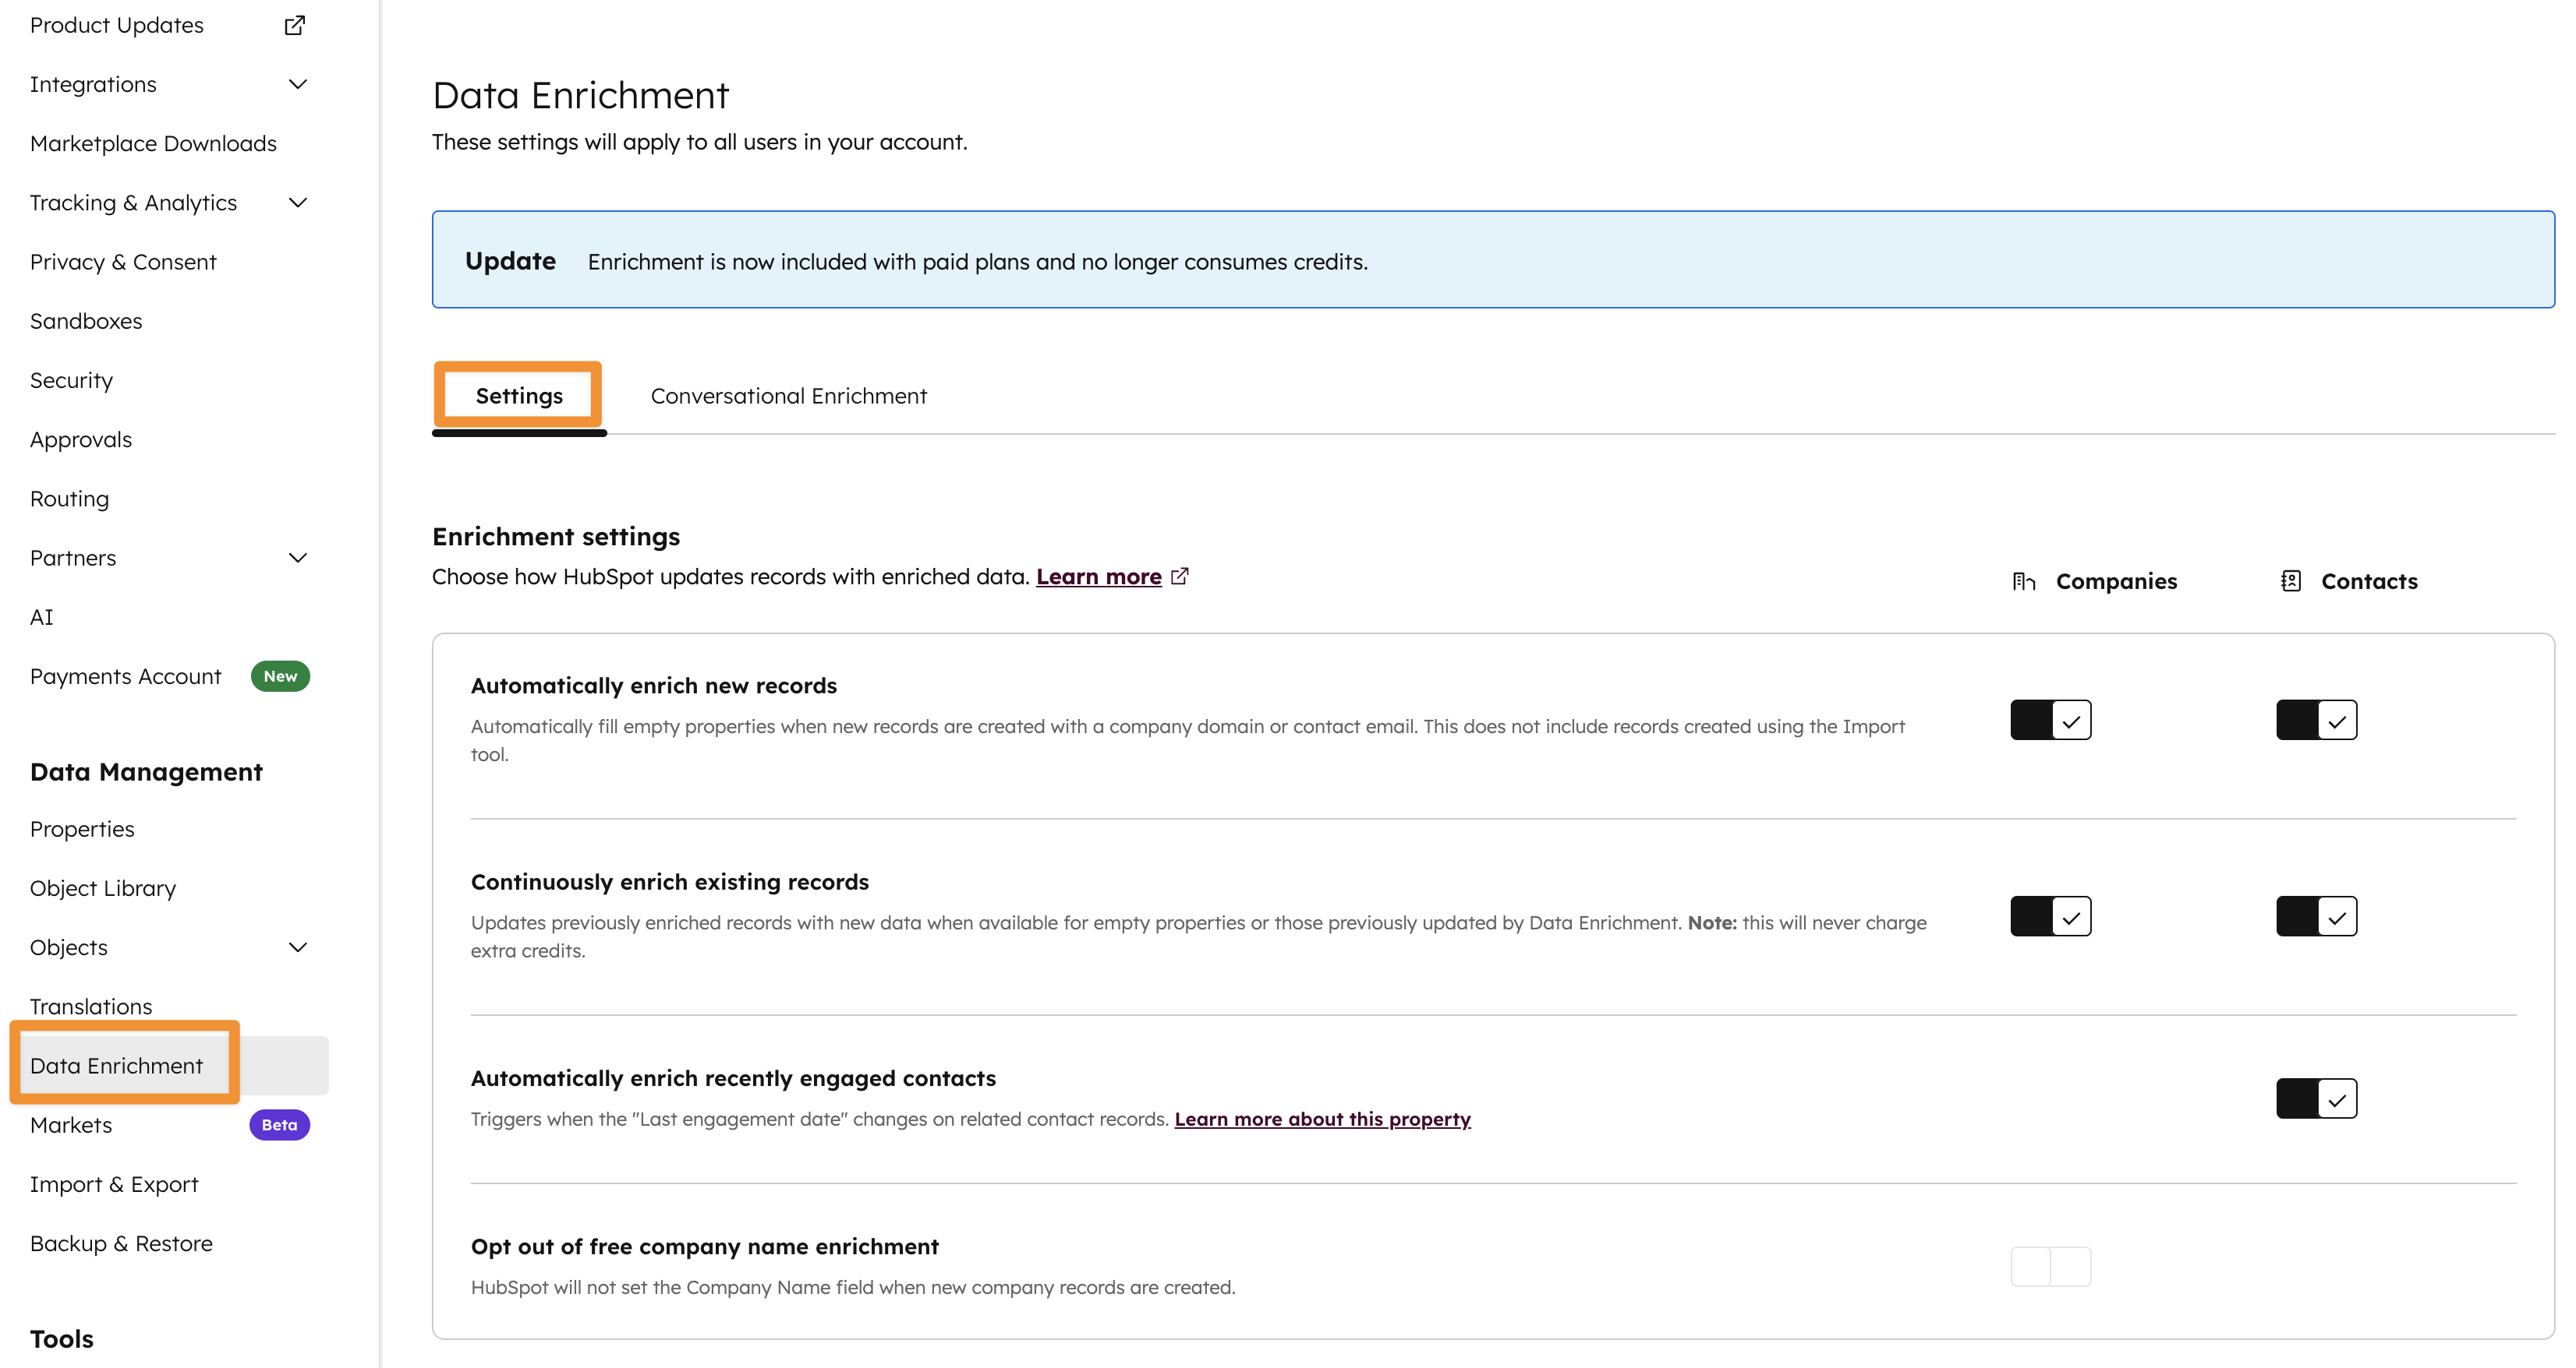Viewport: 2576px width, 1368px height.
Task: Open Privacy & Consent settings
Action: pos(123,262)
